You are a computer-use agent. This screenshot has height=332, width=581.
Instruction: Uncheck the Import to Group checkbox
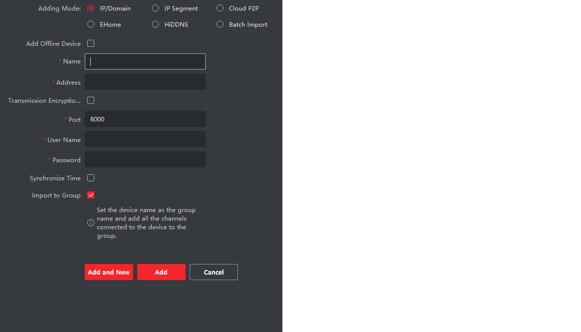click(91, 195)
